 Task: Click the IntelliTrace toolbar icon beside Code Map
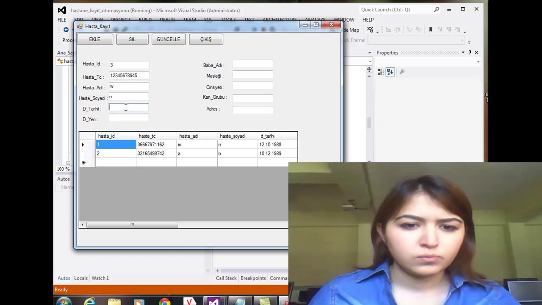[371, 30]
